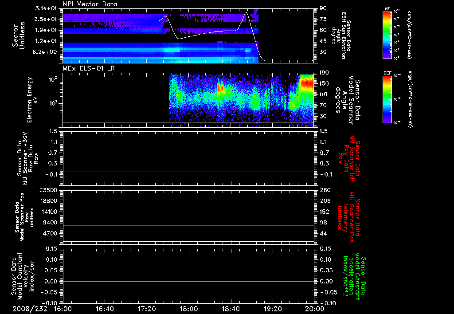The height and width of the screenshot is (314, 454).
Task: Click the red line in MU Scanner +30V plot
Action: tap(188, 172)
